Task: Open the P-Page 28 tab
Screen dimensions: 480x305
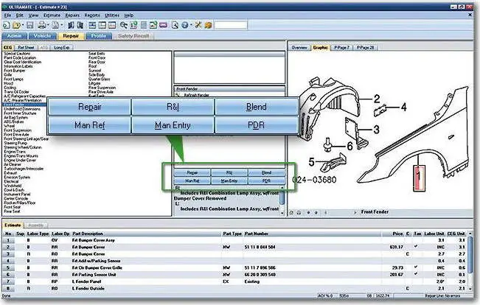Action: (x=365, y=47)
